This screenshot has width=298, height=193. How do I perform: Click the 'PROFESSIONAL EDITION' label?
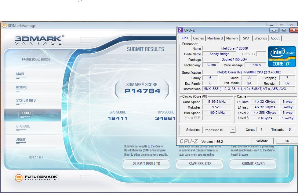click(36, 60)
